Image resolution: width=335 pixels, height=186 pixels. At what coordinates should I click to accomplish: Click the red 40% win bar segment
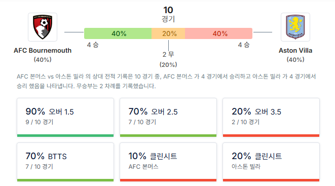coord(218,33)
